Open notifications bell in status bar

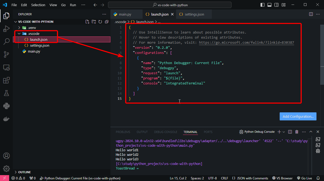pyautogui.click(x=318, y=178)
